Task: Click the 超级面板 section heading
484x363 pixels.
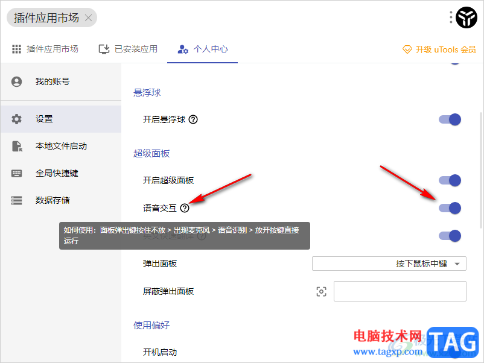Action: (x=151, y=153)
